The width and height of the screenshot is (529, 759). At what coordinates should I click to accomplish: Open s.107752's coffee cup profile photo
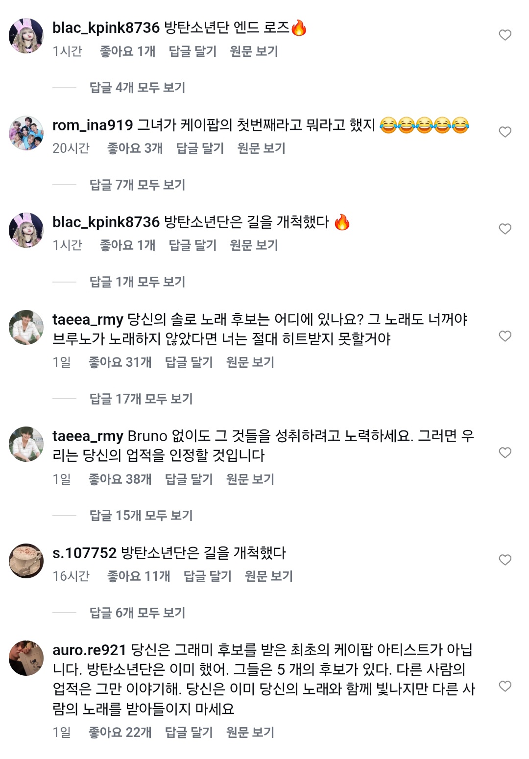tap(25, 561)
